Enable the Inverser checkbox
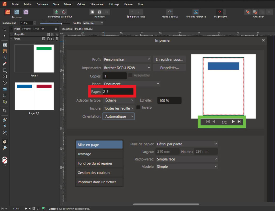The image size is (275, 211). coord(138,107)
